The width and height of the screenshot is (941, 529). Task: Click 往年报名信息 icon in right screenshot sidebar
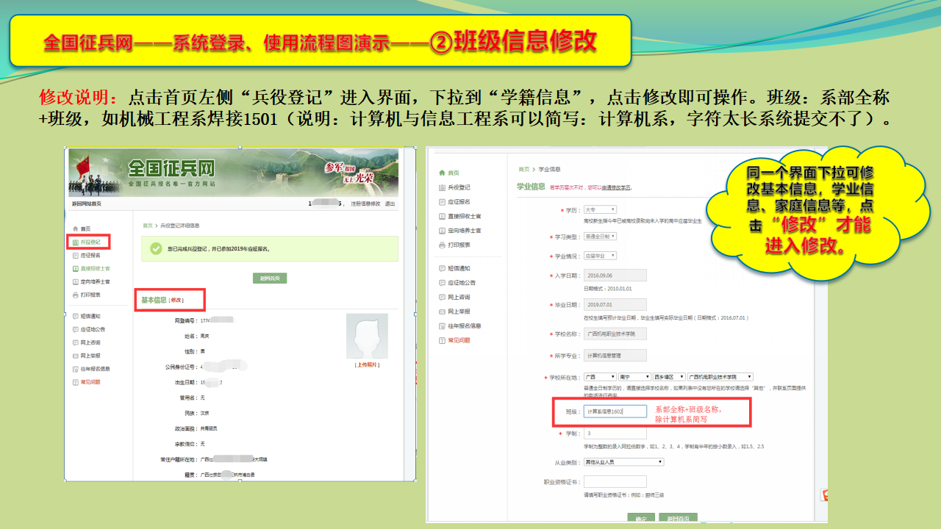[x=442, y=325]
